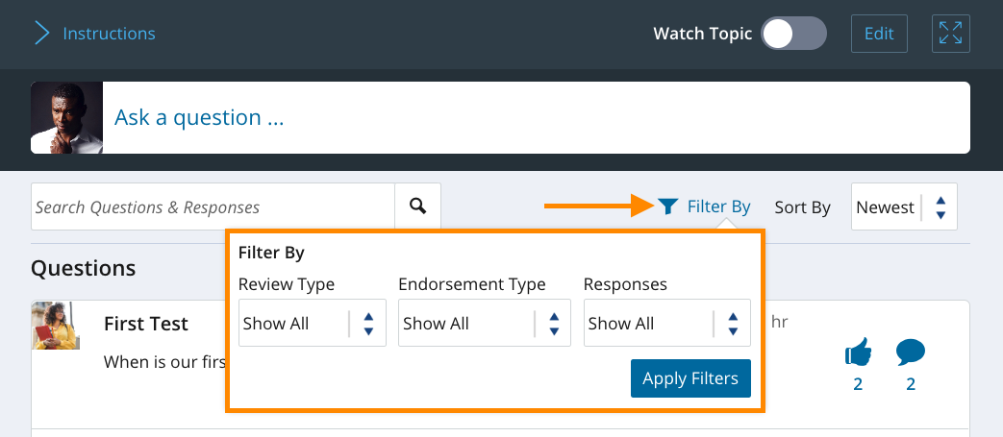1003x437 pixels.
Task: Click the speech bubble comments icon
Action: click(910, 353)
